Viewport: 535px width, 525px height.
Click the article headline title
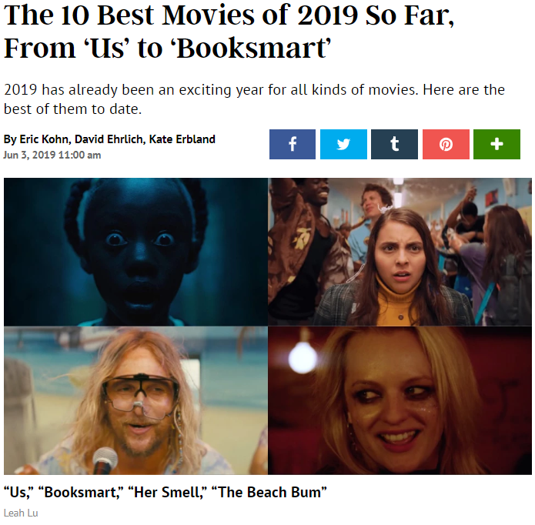pyautogui.click(x=229, y=32)
